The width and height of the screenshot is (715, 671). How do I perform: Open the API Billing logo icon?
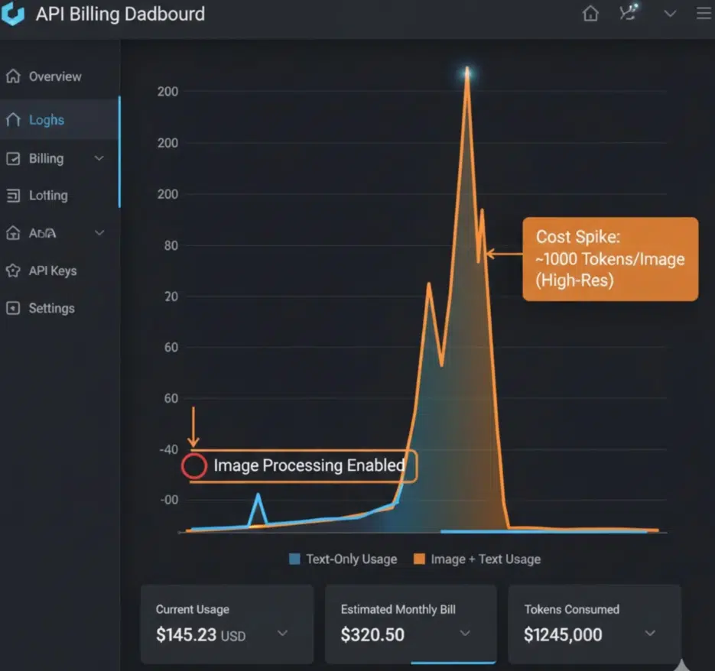click(x=12, y=13)
